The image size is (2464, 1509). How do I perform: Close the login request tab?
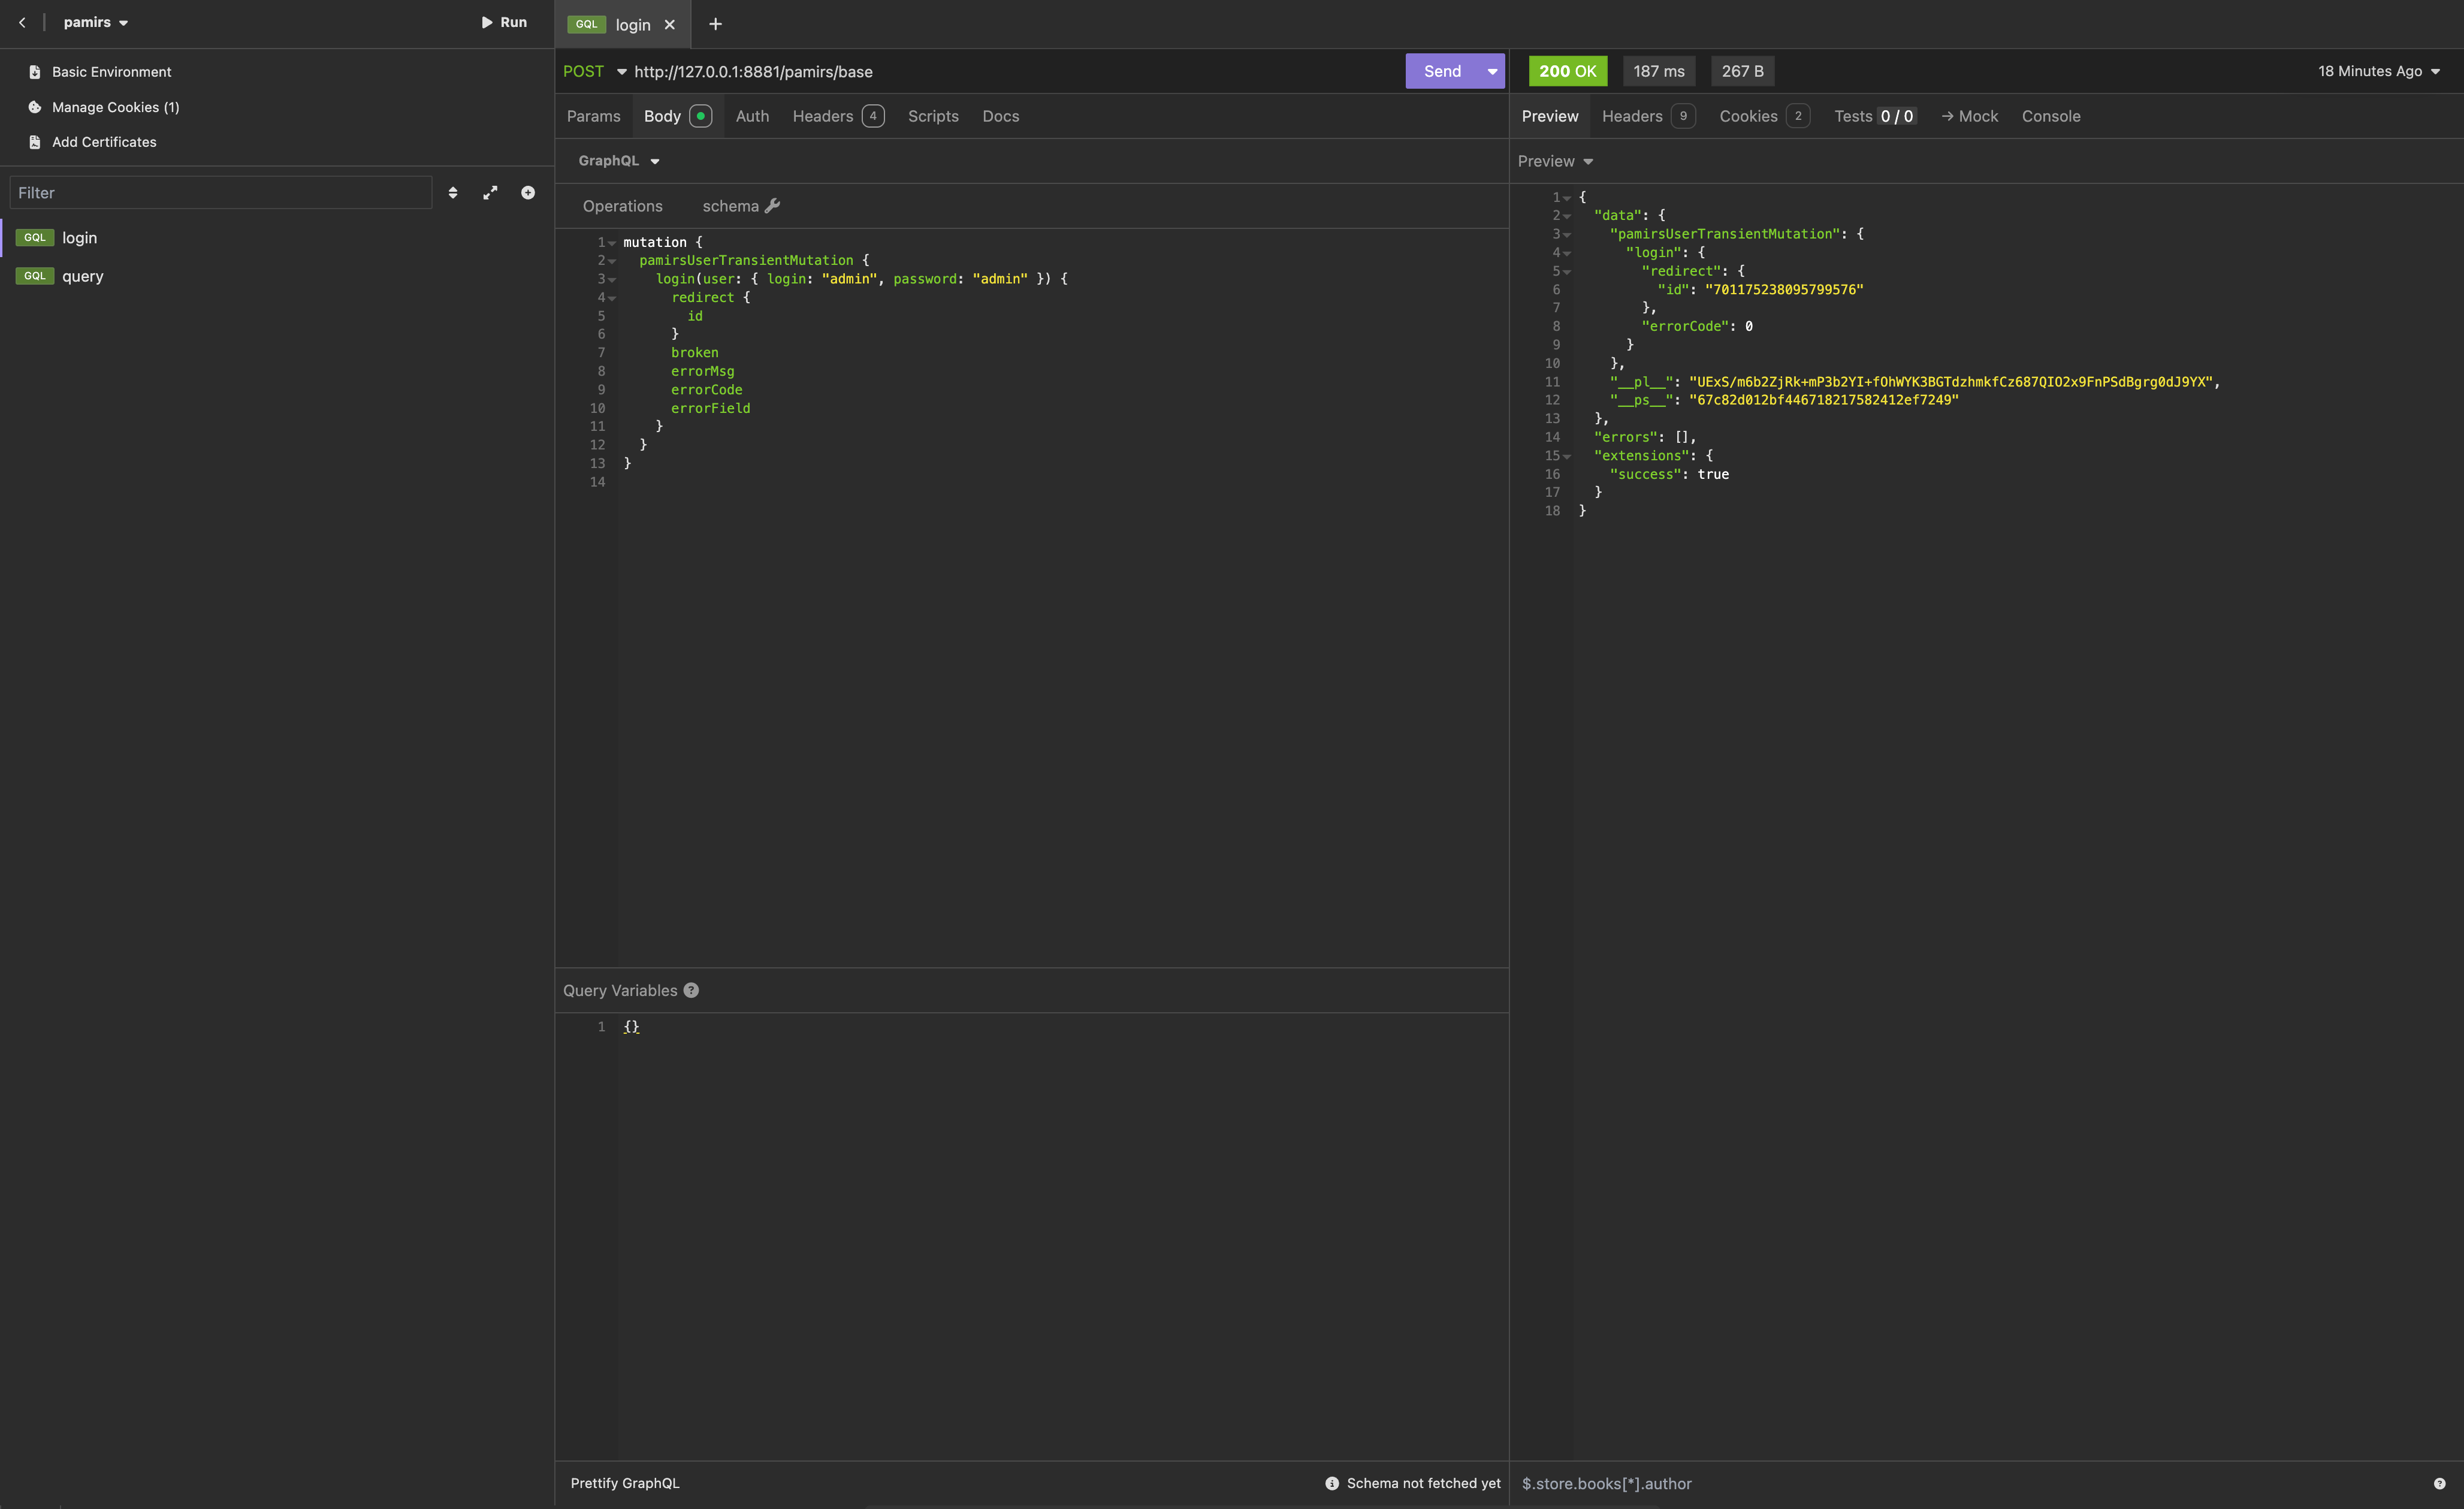(x=670, y=25)
